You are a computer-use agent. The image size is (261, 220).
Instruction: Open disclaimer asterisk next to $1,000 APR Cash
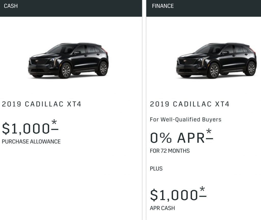pyautogui.click(x=203, y=192)
